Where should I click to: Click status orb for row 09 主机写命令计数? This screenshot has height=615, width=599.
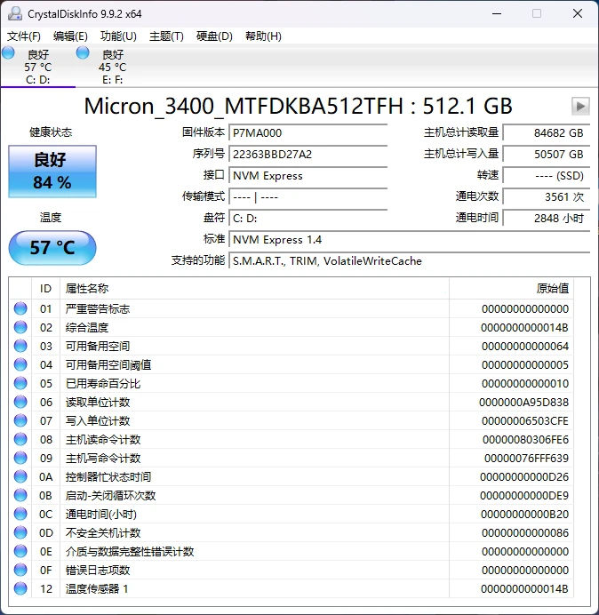20,458
